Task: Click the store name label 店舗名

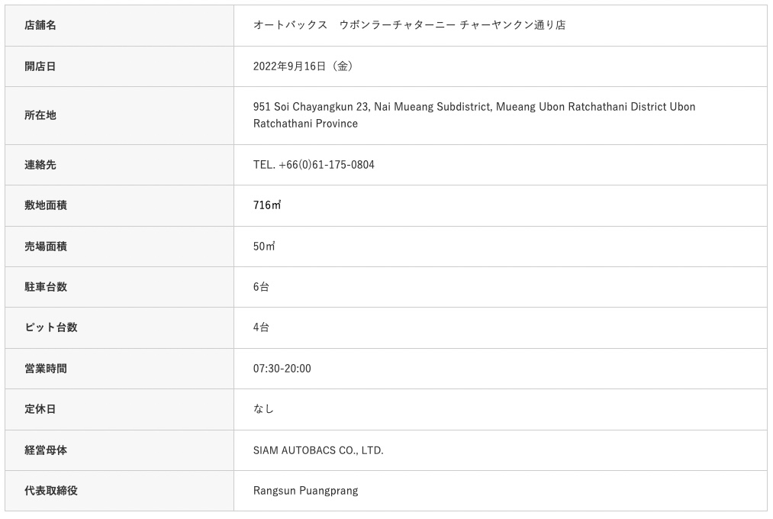Action: tap(40, 25)
